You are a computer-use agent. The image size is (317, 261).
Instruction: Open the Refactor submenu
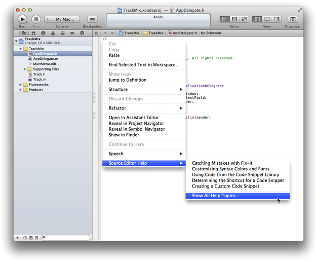[144, 108]
